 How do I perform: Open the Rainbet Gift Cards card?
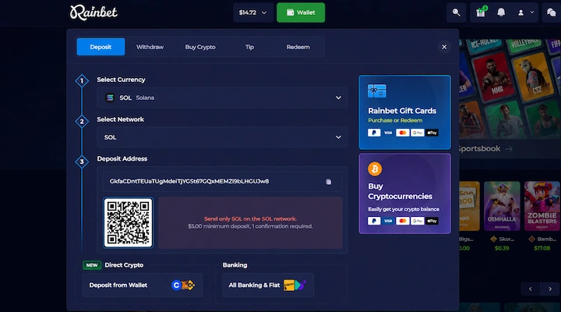[x=404, y=112]
